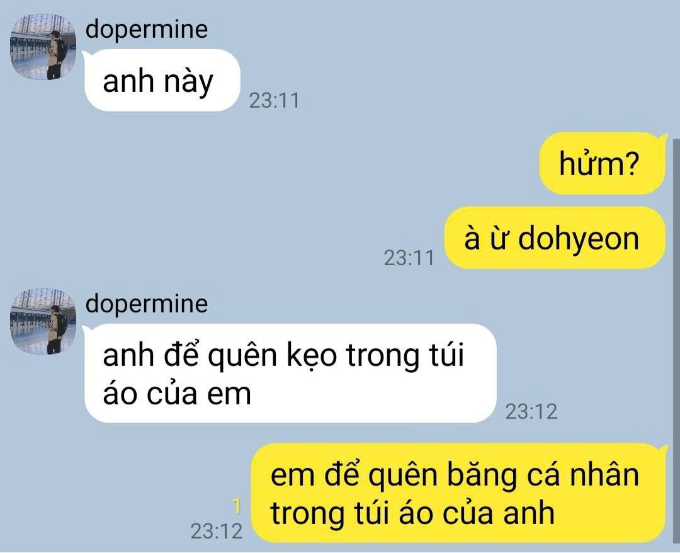The height and width of the screenshot is (553, 680).
Task: Click dopermine name above 'anh để quên kẹo'
Action: [147, 304]
